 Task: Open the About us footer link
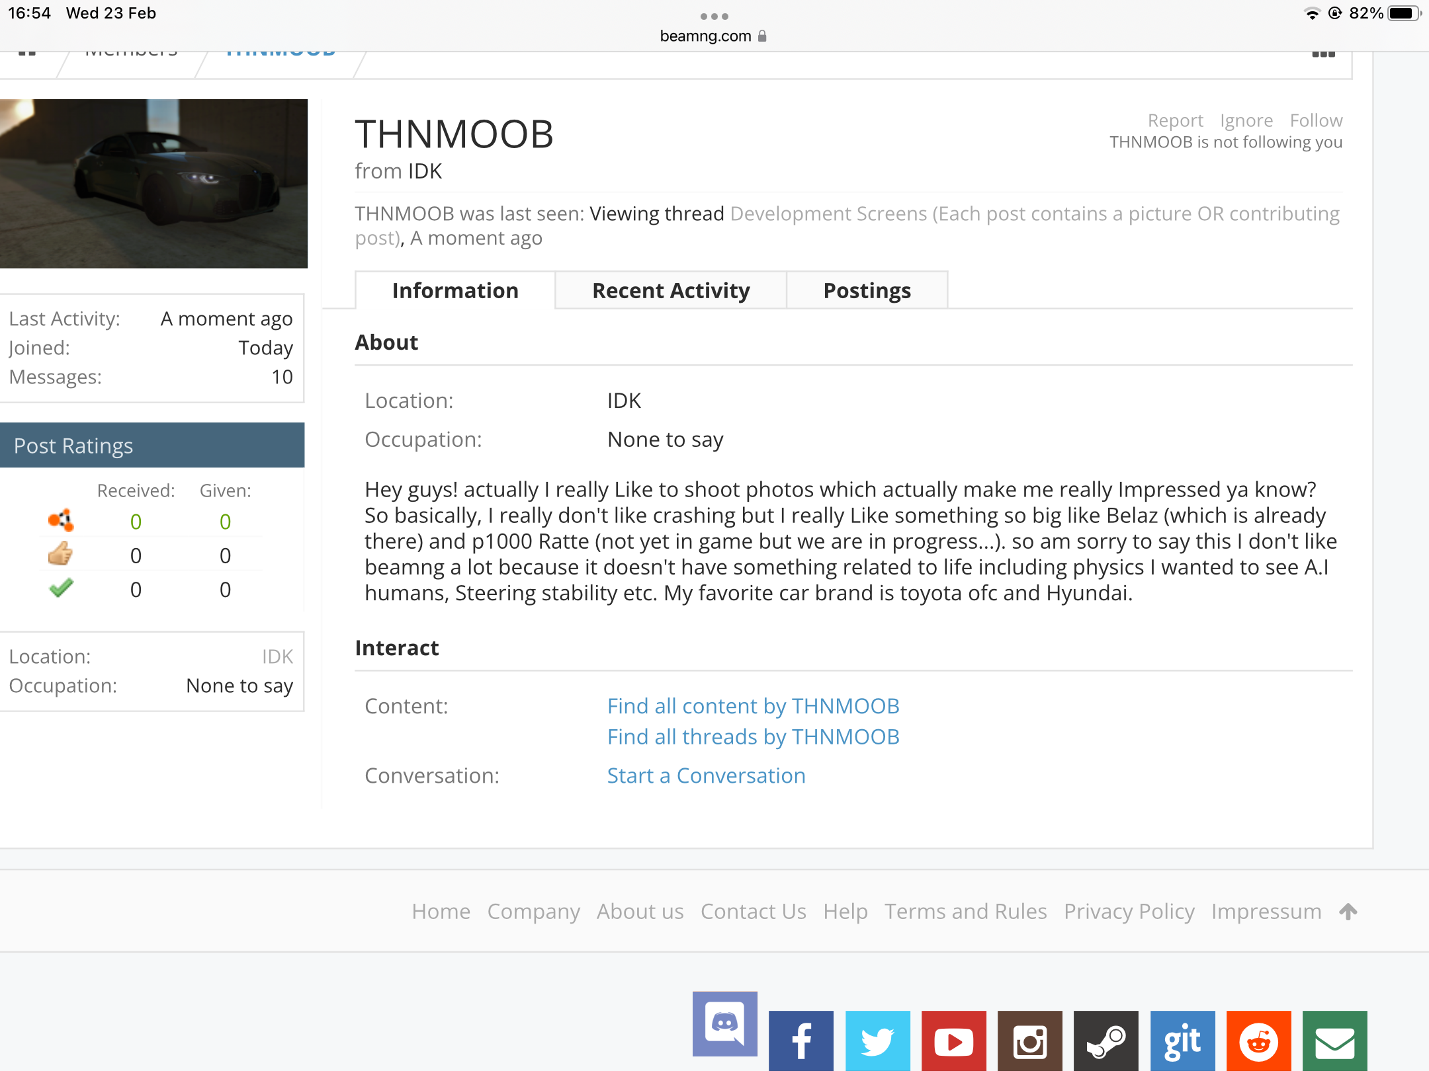click(x=640, y=912)
